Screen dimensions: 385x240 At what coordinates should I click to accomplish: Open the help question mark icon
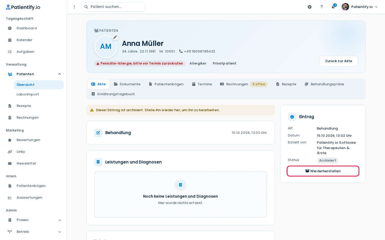[x=322, y=7]
